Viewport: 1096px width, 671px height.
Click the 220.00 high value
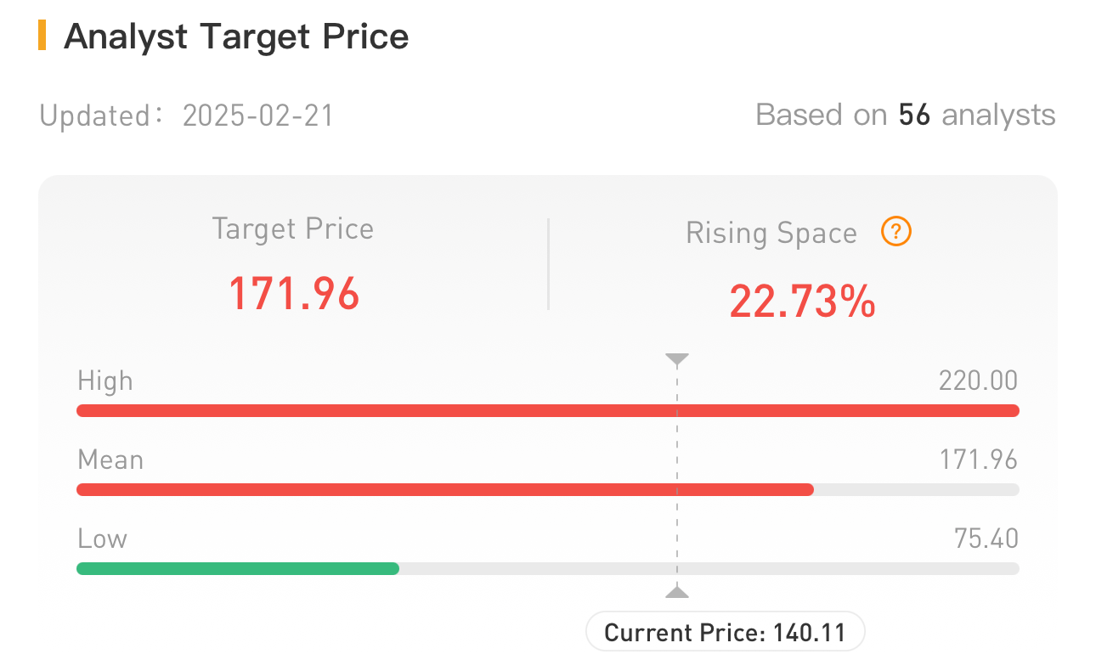click(x=978, y=381)
